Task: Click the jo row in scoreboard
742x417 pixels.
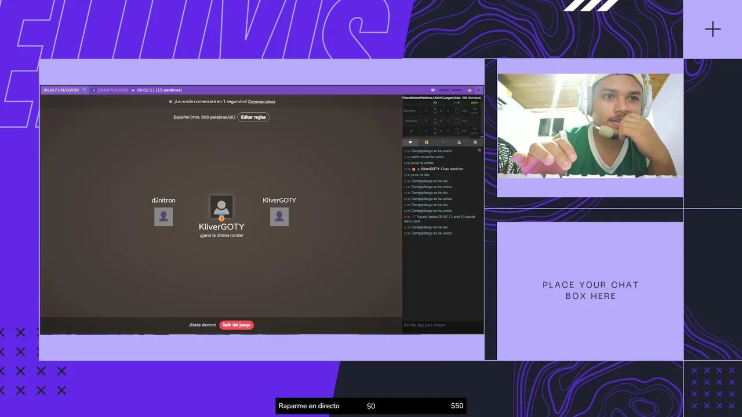Action: [x=442, y=131]
